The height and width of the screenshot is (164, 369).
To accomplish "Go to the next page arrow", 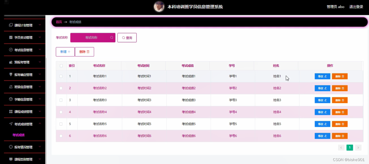I will click(x=358, y=148).
